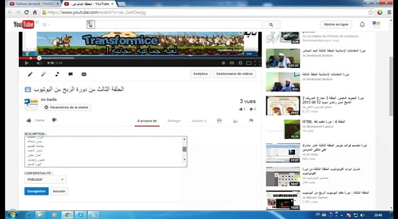Image resolution: width=398 pixels, height=219 pixels.
Task: Click the search magnifier button
Action: pyautogui.click(x=271, y=25)
